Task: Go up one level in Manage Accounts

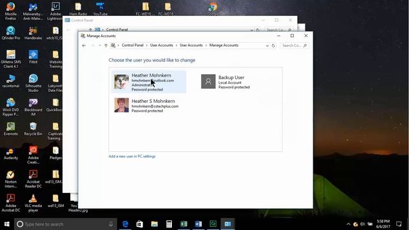Action: [x=106, y=45]
